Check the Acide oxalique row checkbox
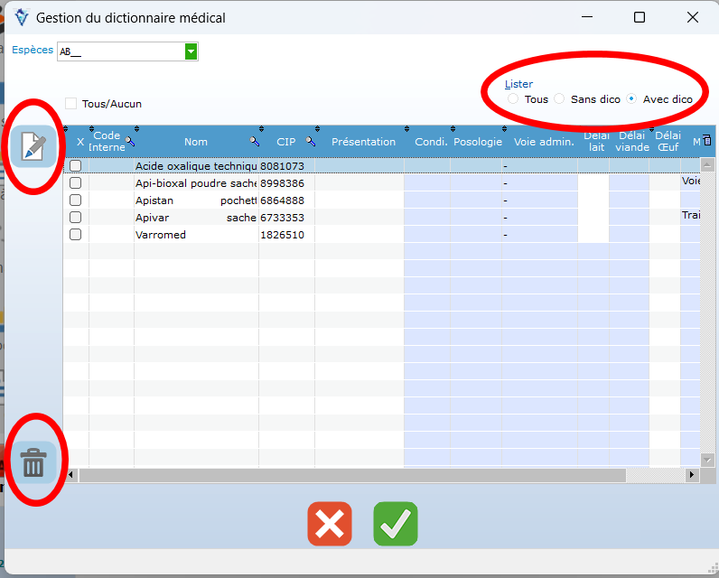The width and height of the screenshot is (719, 578). 75,165
